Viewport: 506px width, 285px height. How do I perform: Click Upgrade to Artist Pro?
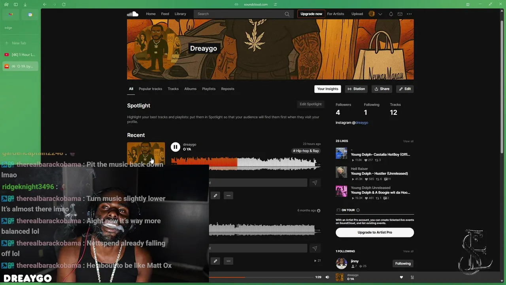[375, 232]
